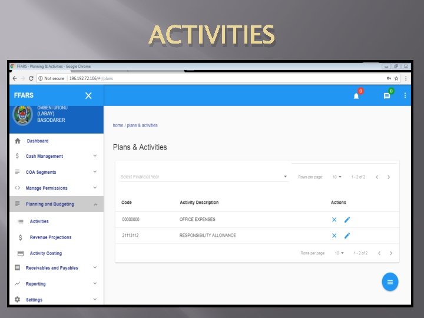Click the Activities list icon
Screen dimensions: 424x318
21,221
